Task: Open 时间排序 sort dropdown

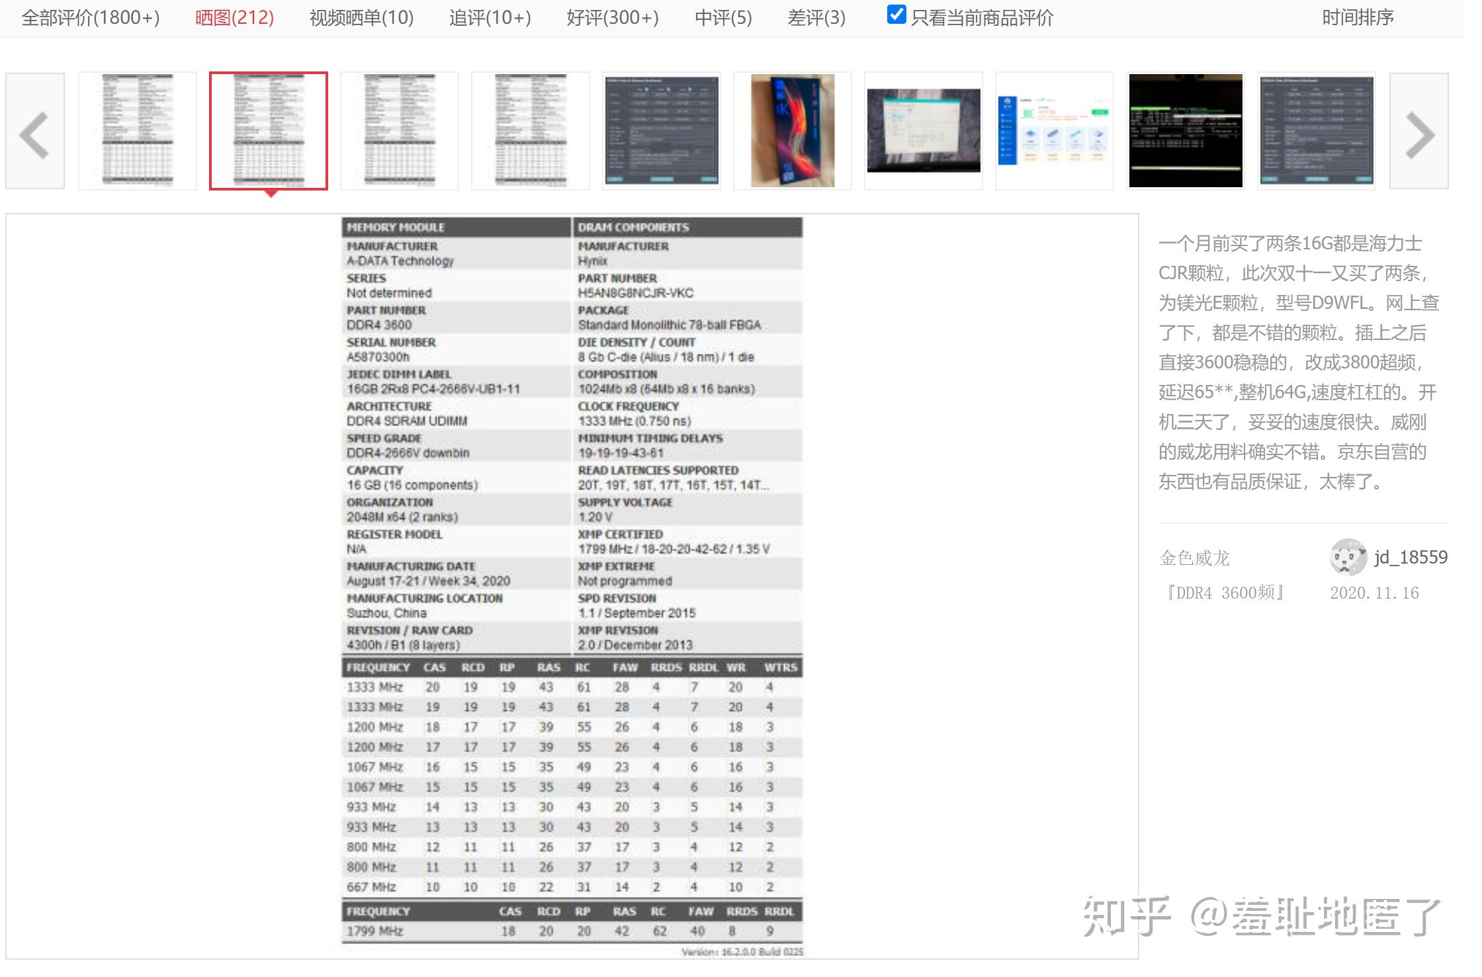Action: (1357, 17)
